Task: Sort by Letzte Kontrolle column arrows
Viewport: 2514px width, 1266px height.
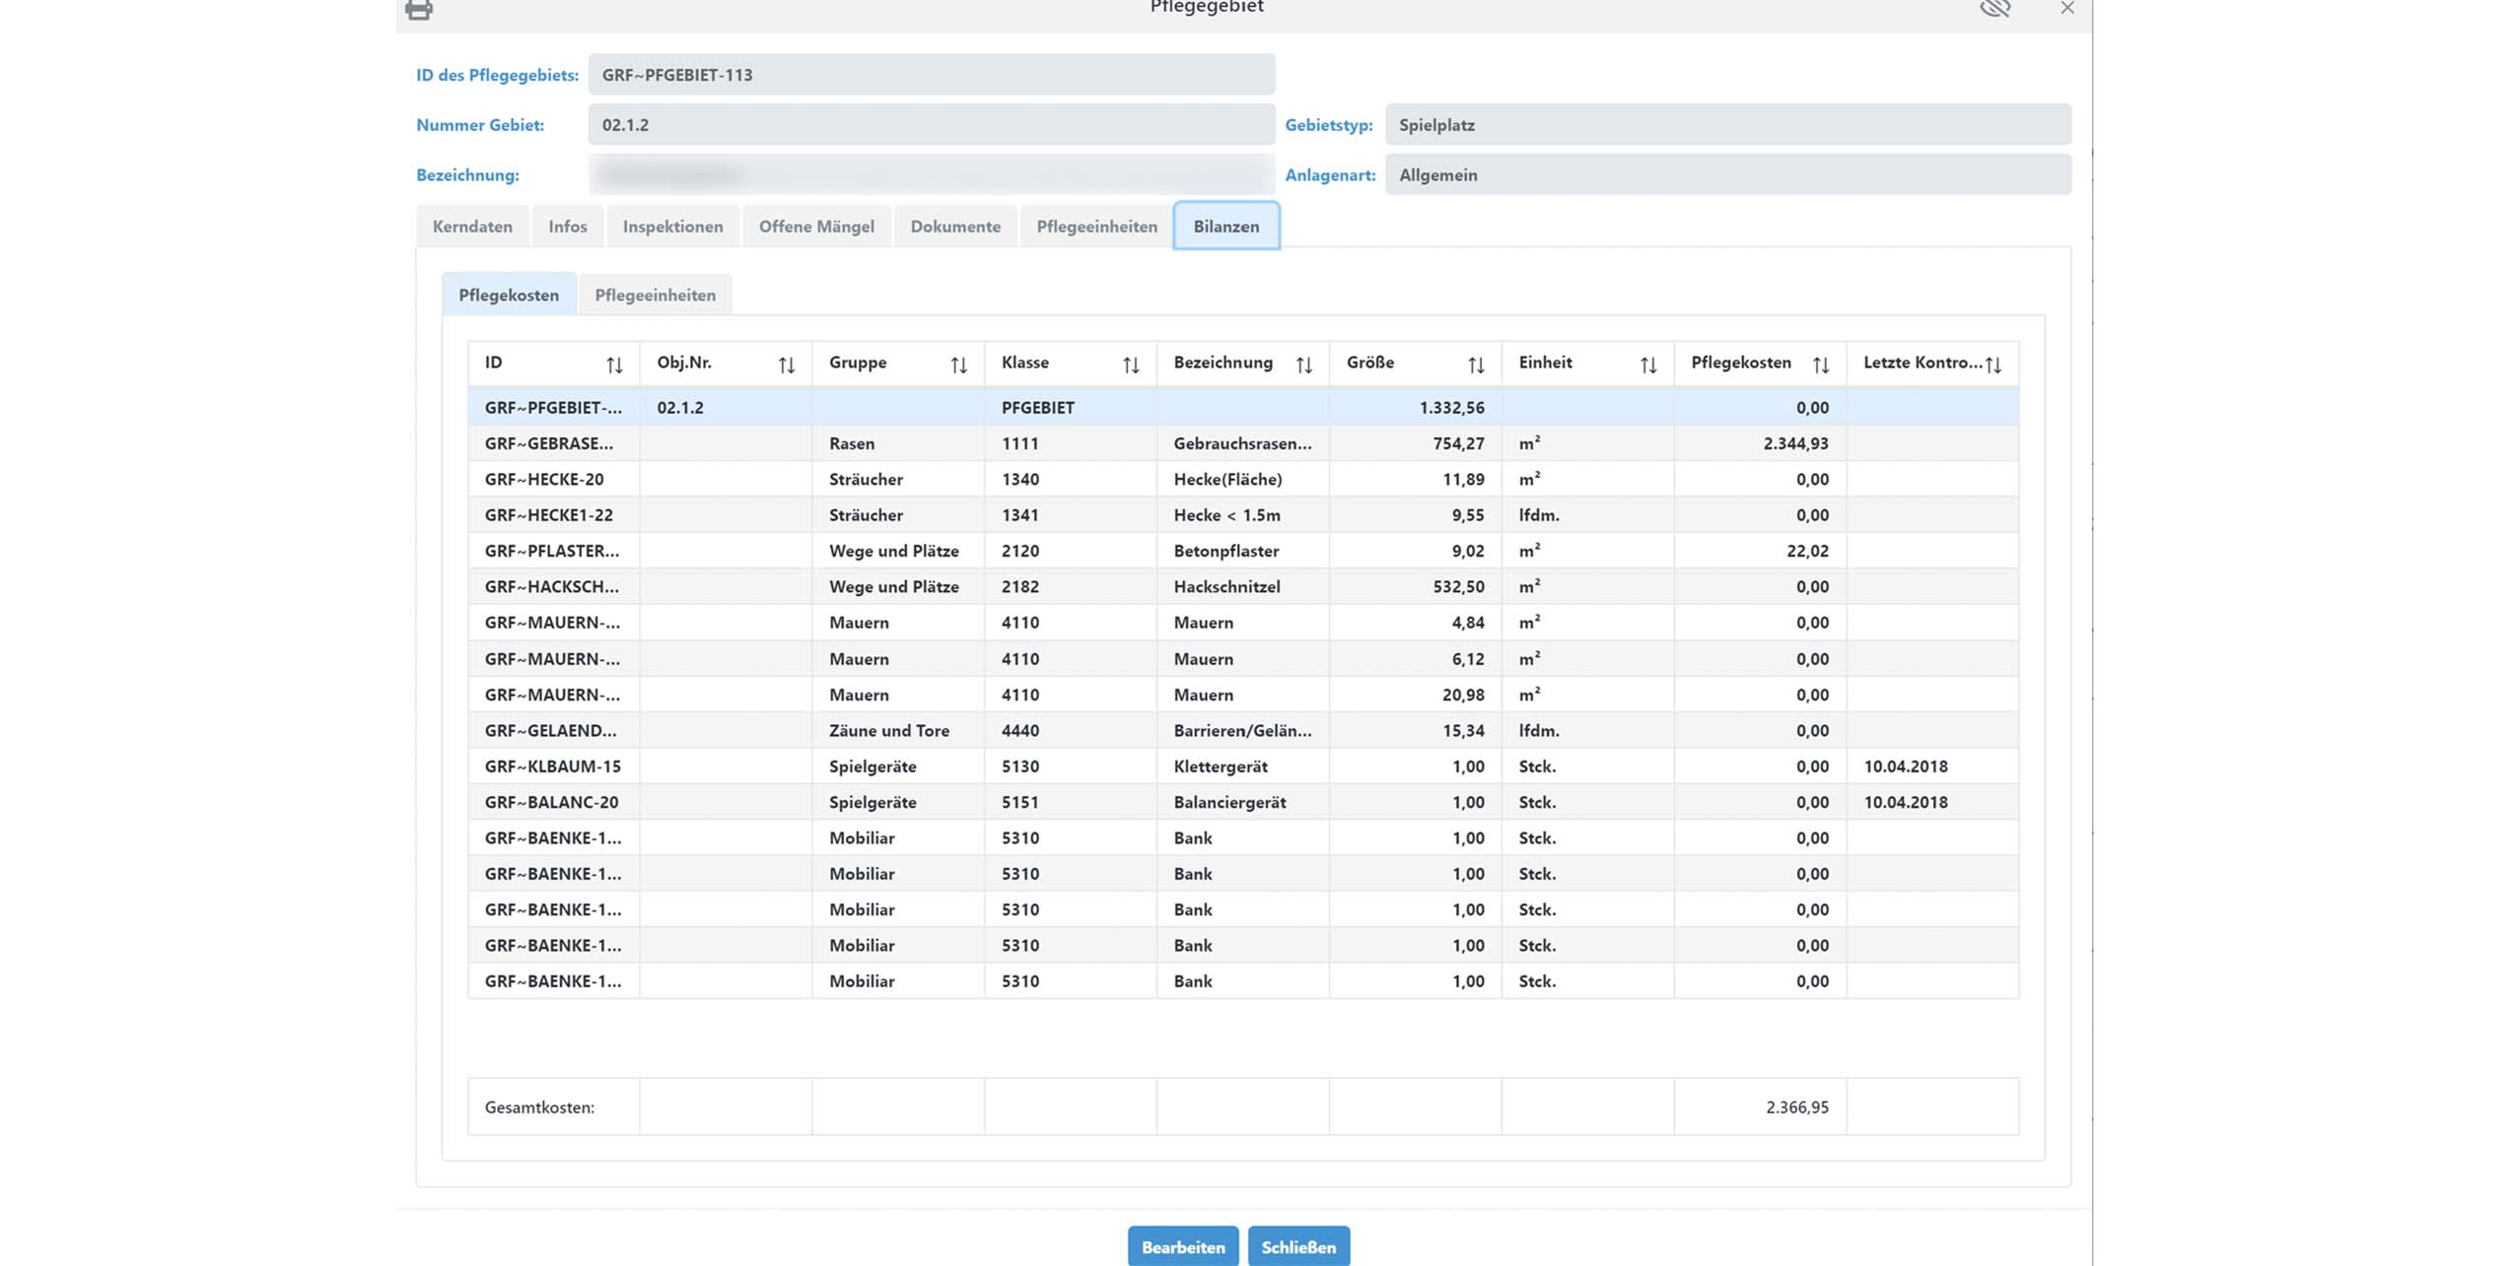Action: pyautogui.click(x=1993, y=366)
